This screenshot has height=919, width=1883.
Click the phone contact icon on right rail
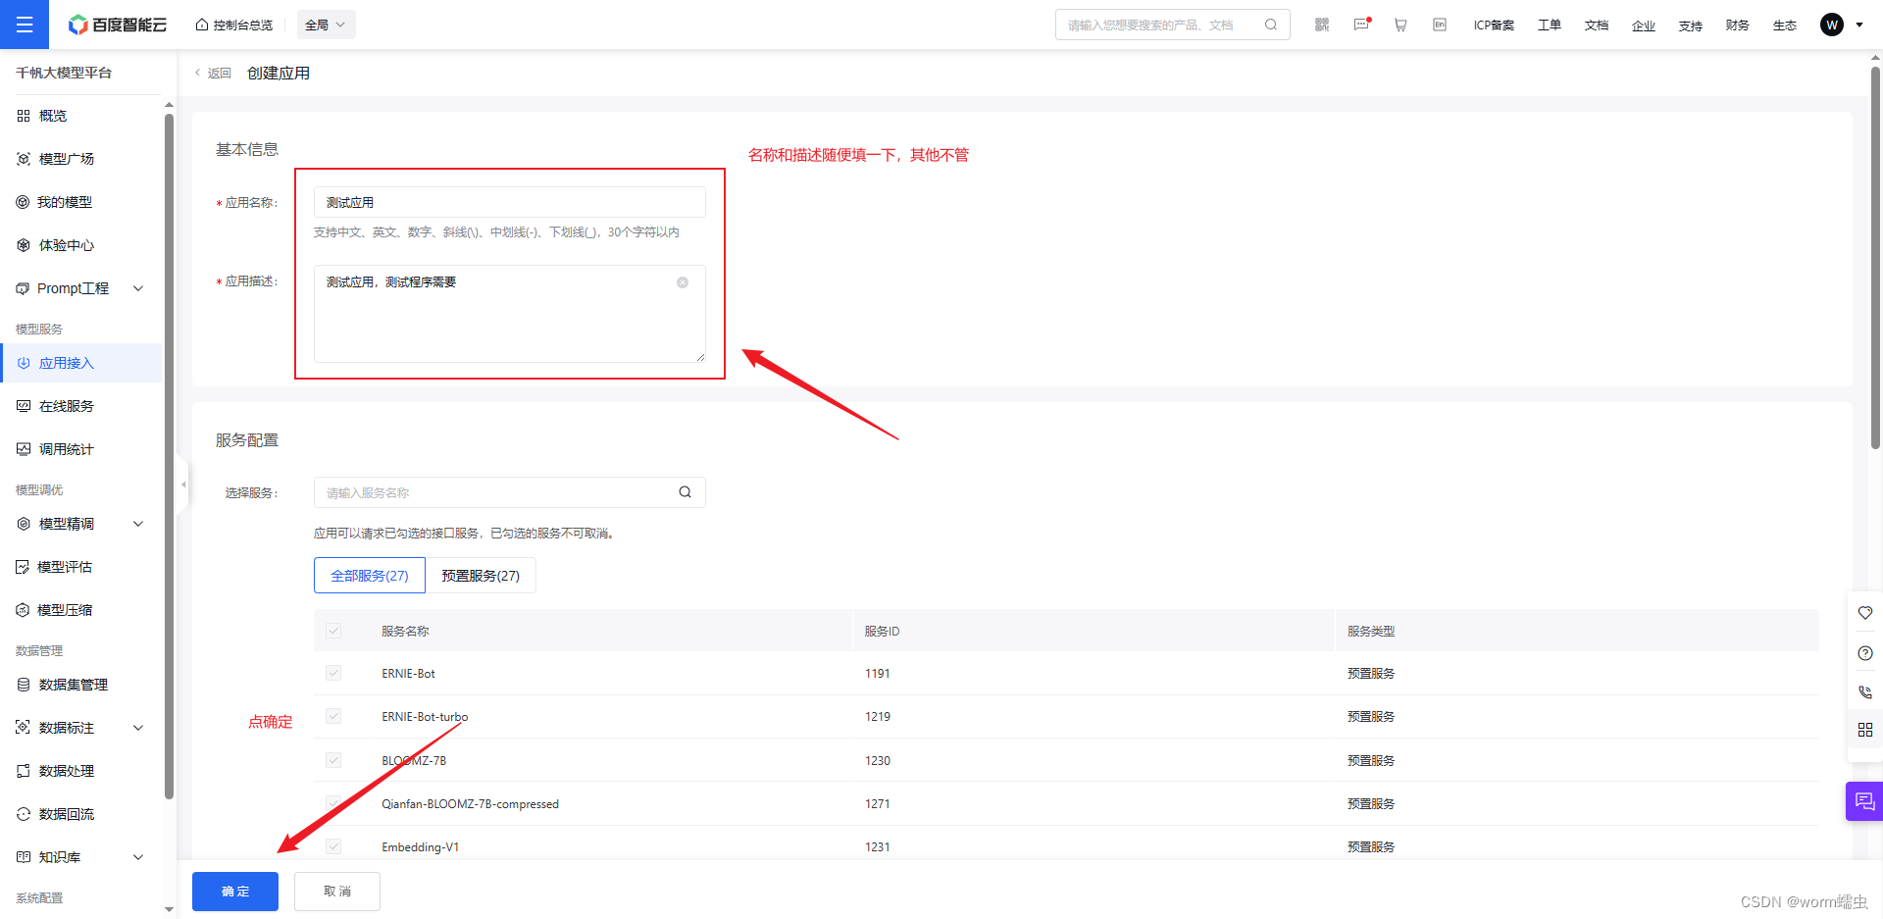tap(1865, 691)
